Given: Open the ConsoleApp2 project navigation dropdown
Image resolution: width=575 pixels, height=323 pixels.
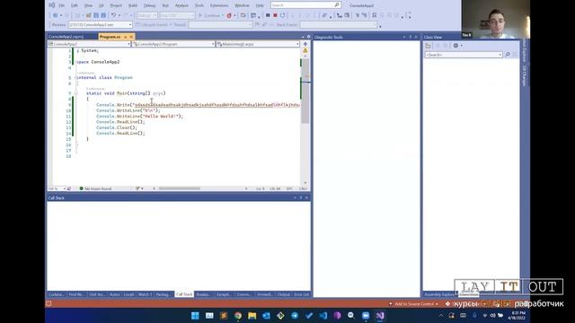Looking at the screenshot, I should click(89, 44).
